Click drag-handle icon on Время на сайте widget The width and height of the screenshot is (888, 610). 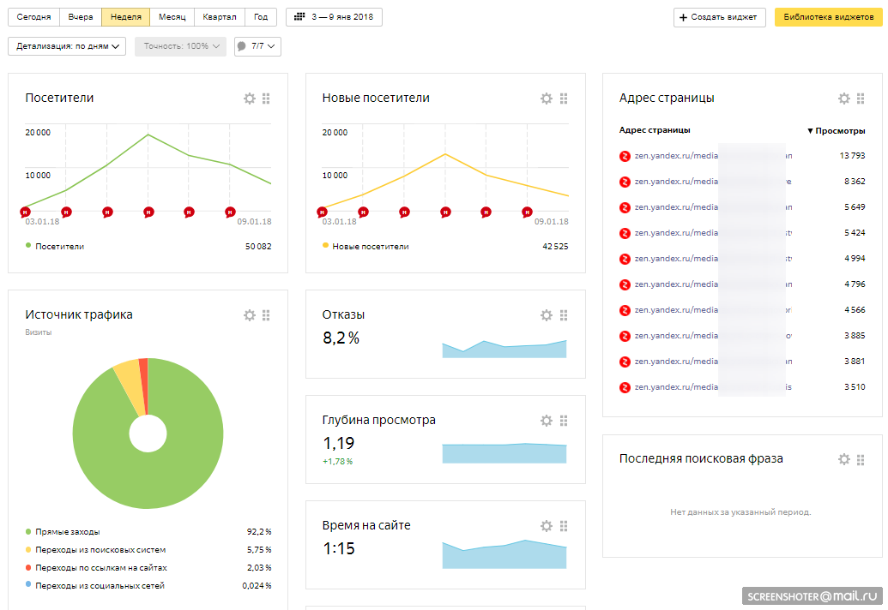pyautogui.click(x=564, y=526)
